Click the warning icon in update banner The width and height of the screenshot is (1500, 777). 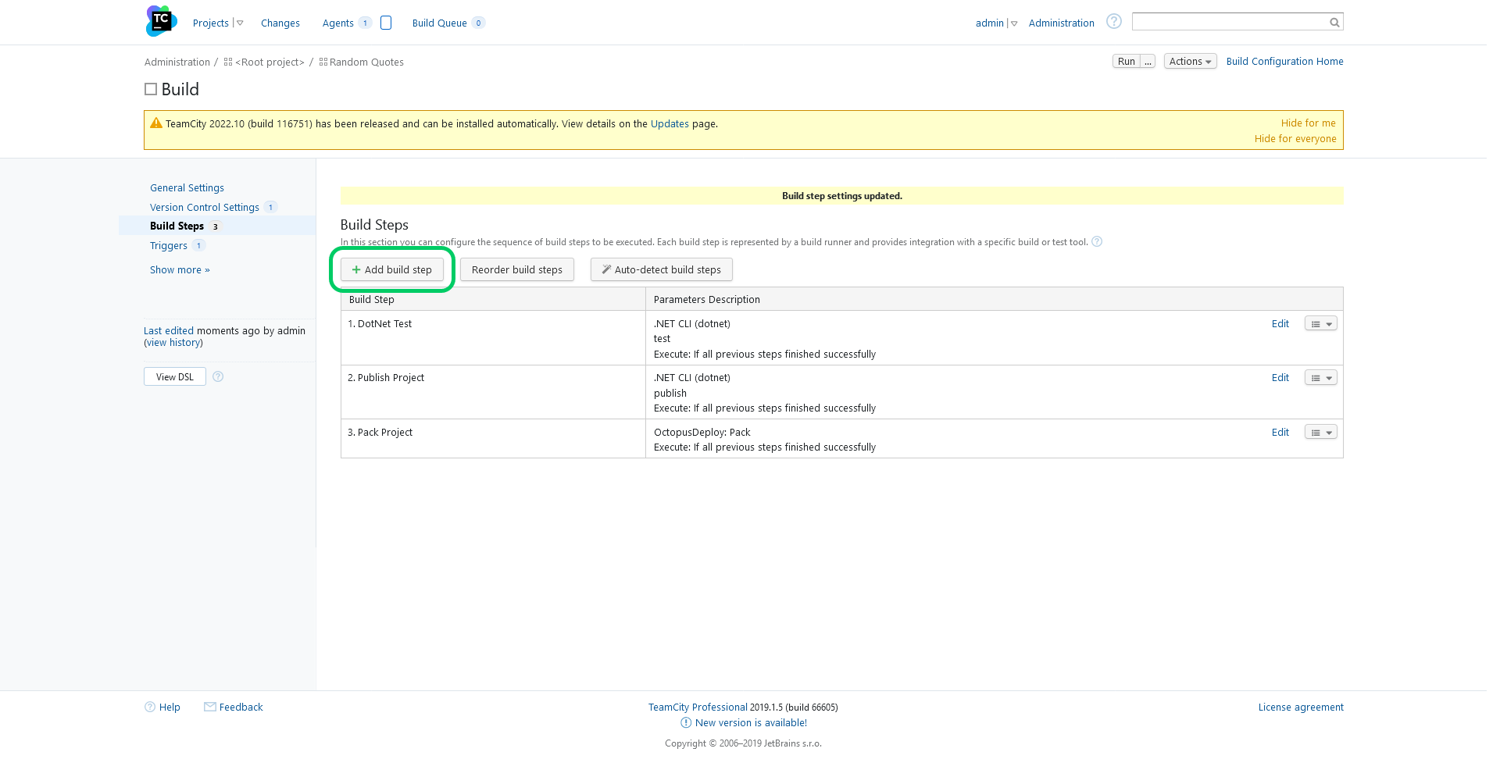point(156,123)
